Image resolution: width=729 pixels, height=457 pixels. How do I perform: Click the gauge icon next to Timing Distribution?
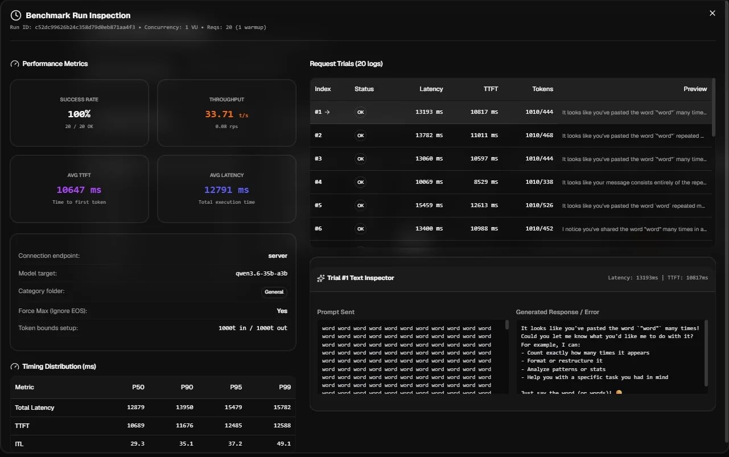click(15, 367)
